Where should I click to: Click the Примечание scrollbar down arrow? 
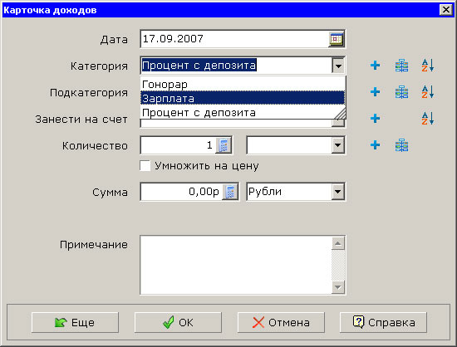click(x=338, y=287)
